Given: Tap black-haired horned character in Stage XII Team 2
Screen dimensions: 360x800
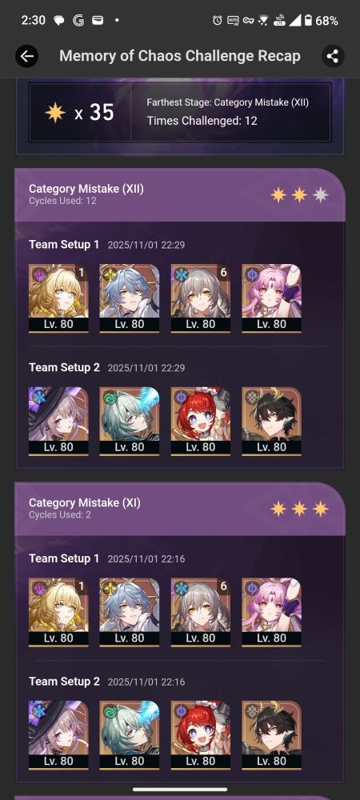Looking at the screenshot, I should 271,422.
